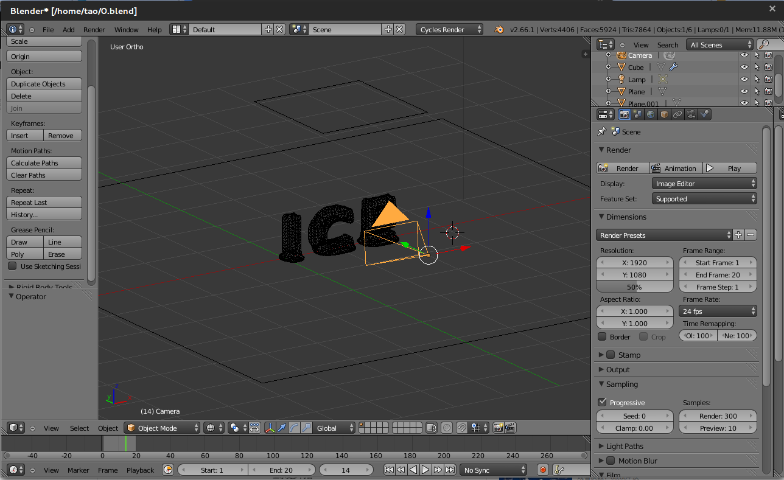Image resolution: width=784 pixels, height=480 pixels.
Task: Open the Physics properties tab
Action: 704,114
